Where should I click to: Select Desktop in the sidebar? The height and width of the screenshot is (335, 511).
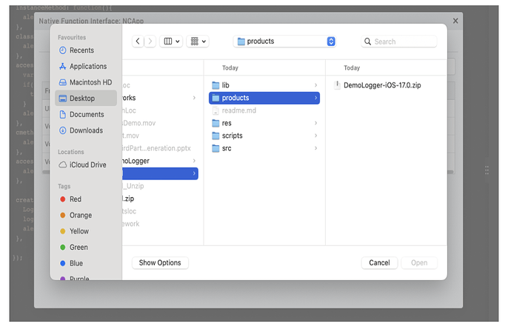(86, 98)
